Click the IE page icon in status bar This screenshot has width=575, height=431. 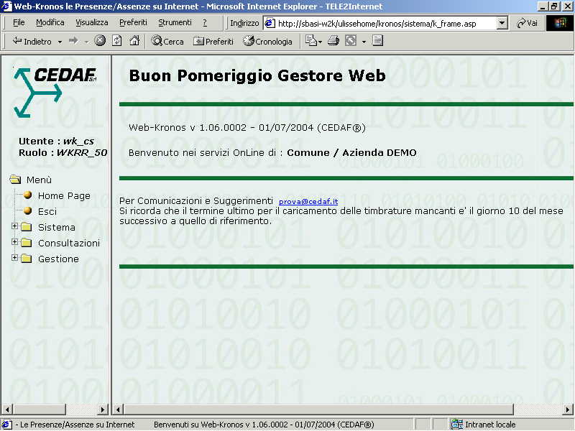coord(6,425)
